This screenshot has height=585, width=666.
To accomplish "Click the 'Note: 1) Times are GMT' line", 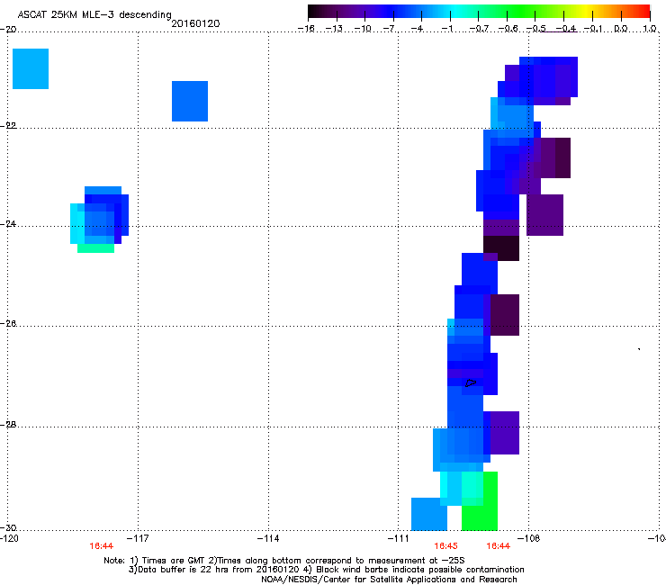I will pyautogui.click(x=283, y=561).
